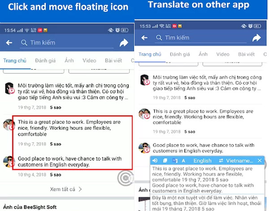Select Bài viết tab on left screen
269x211 pixels.
(x=113, y=61)
